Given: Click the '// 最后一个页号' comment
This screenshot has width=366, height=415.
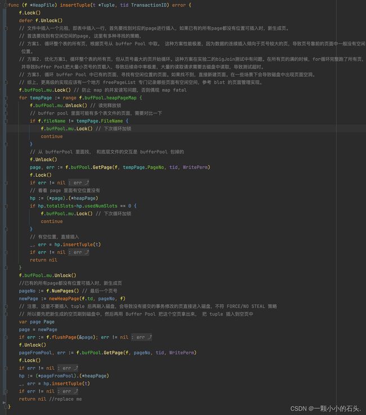Looking at the screenshot, I should 99,291.
